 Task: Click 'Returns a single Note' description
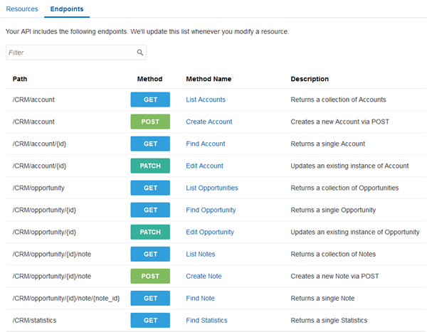[322, 298]
